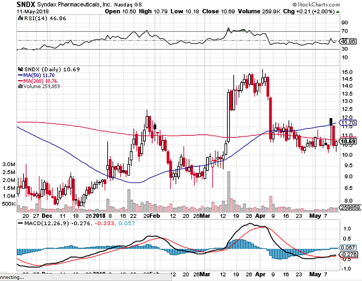The image size is (362, 281).
Task: Click the High 10.79 header value
Action: tap(153, 11)
